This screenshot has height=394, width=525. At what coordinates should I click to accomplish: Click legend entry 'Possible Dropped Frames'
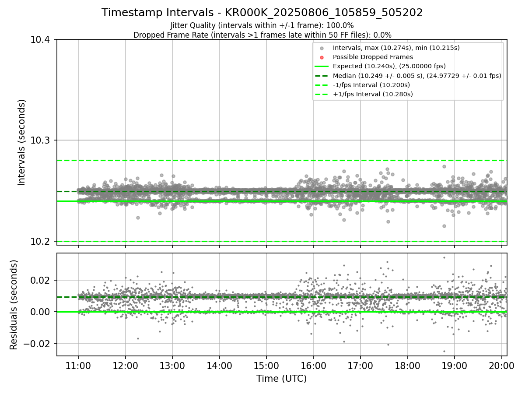[373, 57]
